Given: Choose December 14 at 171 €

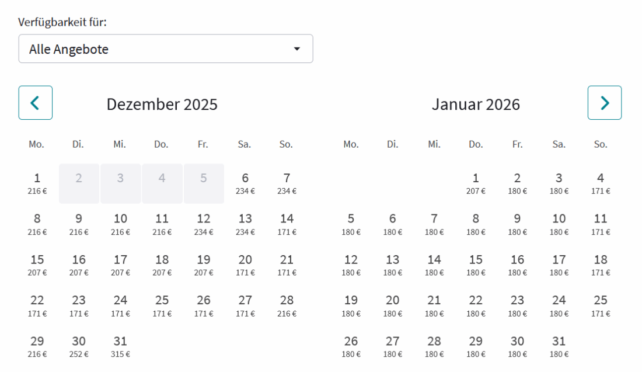Looking at the screenshot, I should (x=287, y=224).
